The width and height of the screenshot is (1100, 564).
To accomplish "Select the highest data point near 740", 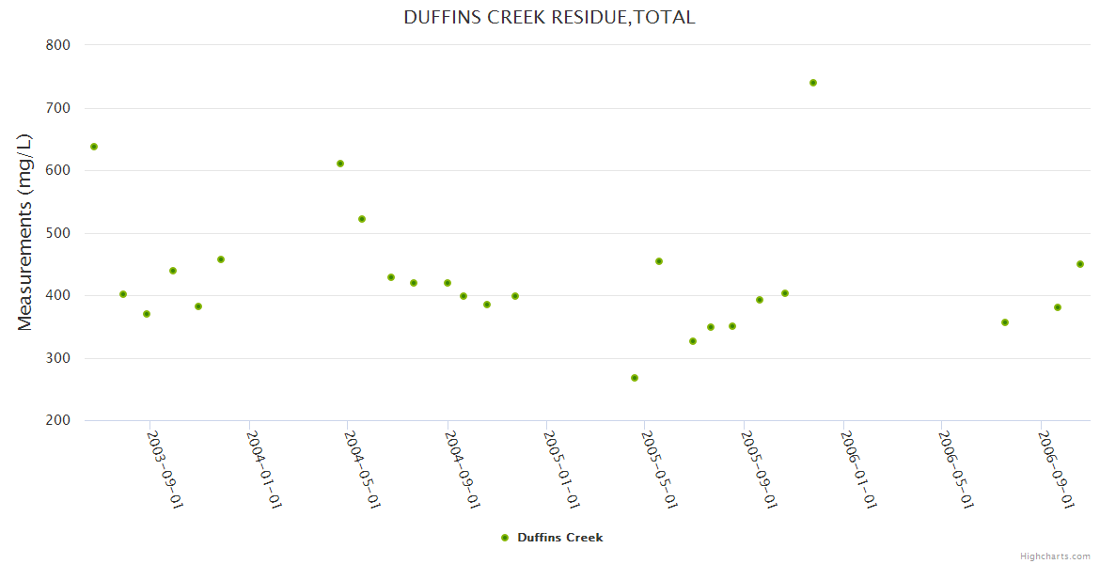I will coord(813,83).
